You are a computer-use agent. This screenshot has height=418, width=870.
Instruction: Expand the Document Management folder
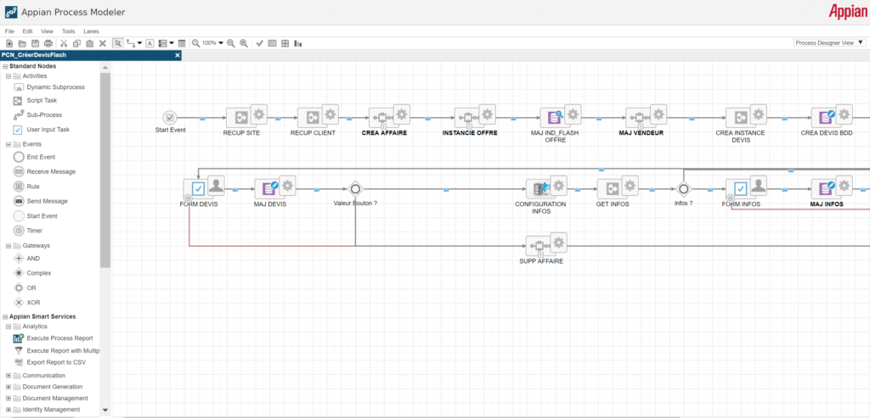pyautogui.click(x=8, y=398)
